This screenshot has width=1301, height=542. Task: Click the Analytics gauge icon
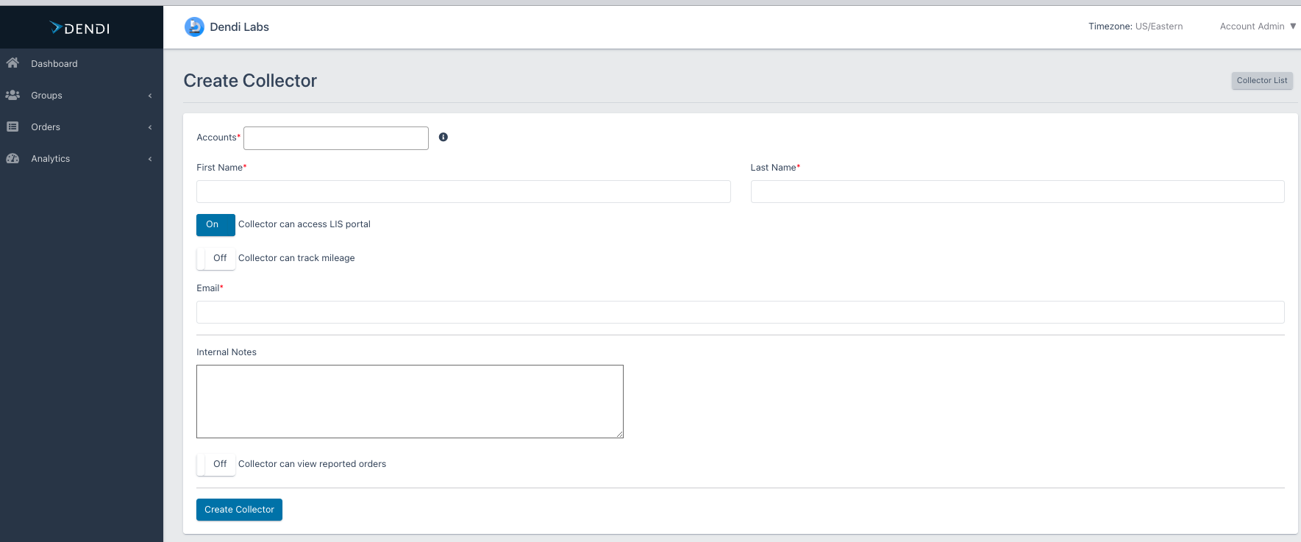coord(13,158)
